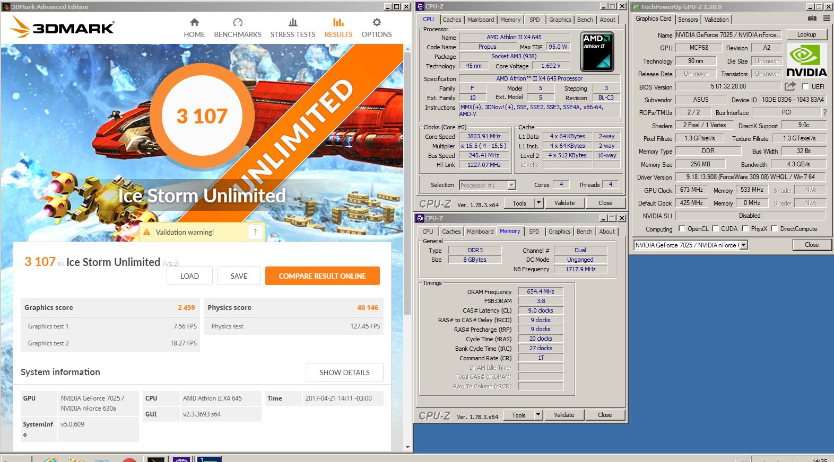The height and width of the screenshot is (462, 834).
Task: Expand Tools dropdown arrow in lower CPU-Z
Action: [x=538, y=415]
